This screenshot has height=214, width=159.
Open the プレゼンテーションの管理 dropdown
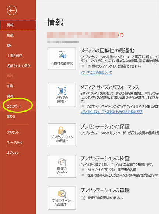point(62,198)
